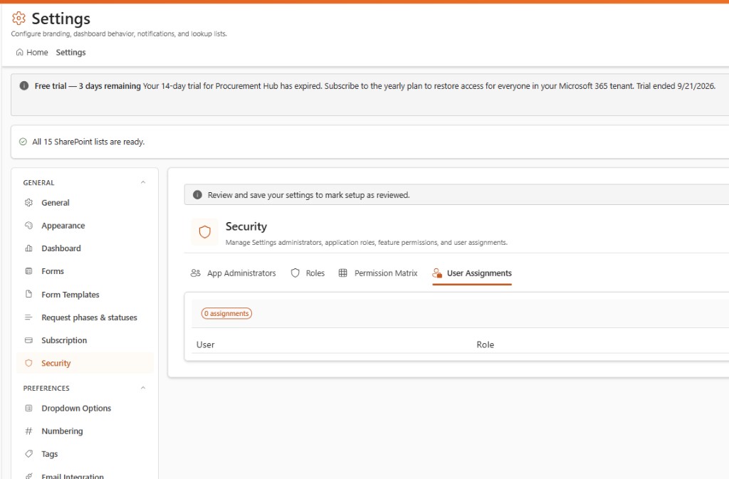Open Form Templates settings
Viewport: 729px width, 479px height.
click(x=85, y=294)
